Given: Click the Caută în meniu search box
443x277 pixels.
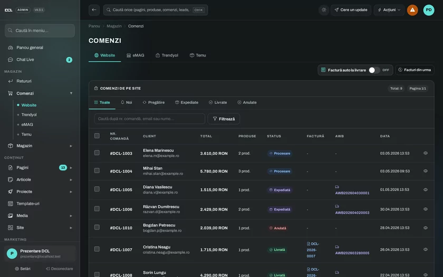Looking at the screenshot, I should [x=40, y=31].
